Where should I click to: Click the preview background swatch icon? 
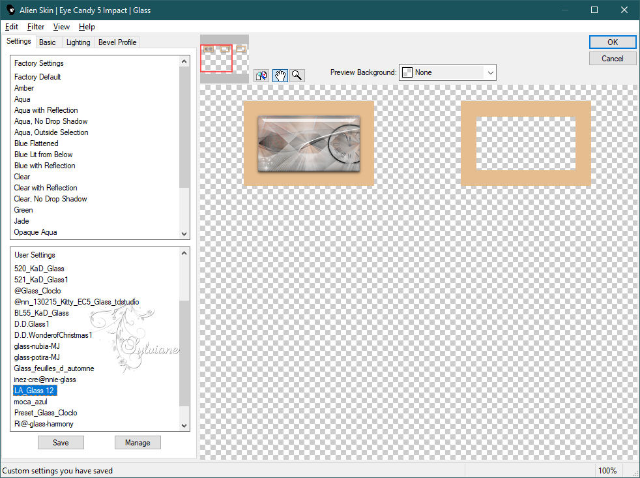[x=407, y=72]
